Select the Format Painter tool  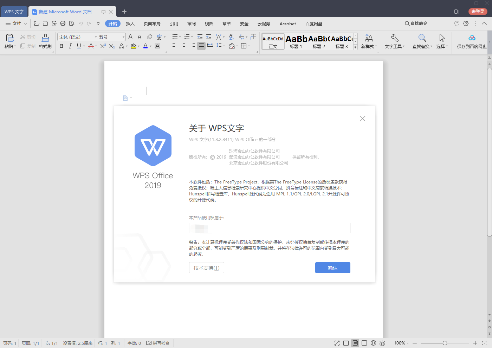(45, 41)
